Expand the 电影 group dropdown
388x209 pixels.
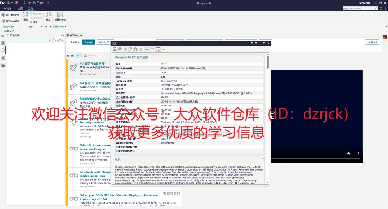tap(41, 27)
